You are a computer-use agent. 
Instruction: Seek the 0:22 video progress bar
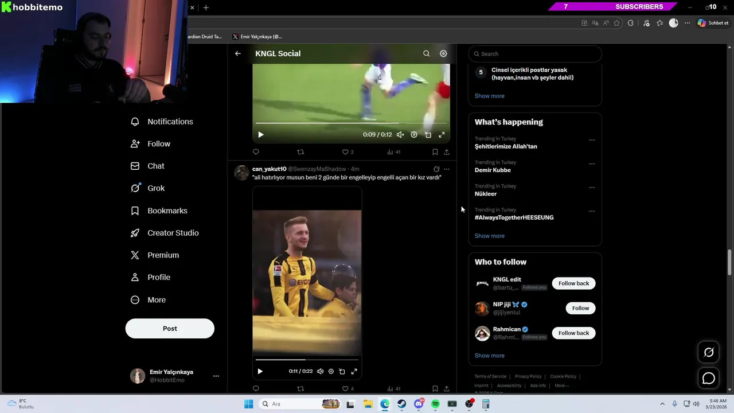(307, 360)
